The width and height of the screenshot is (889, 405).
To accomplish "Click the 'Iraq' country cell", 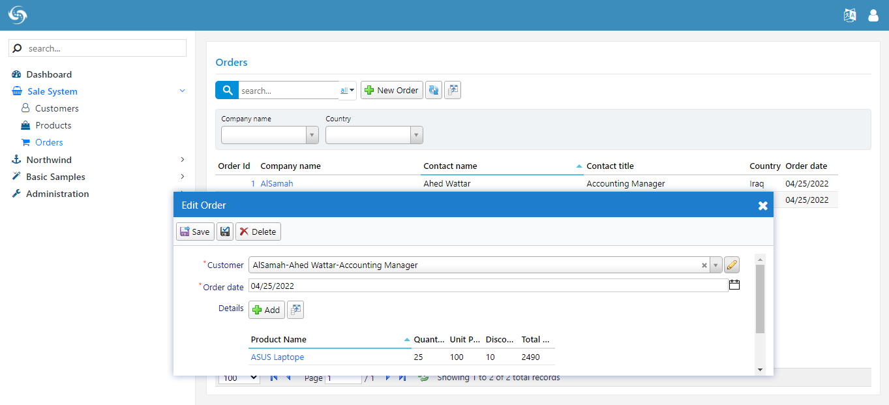I will [x=757, y=183].
